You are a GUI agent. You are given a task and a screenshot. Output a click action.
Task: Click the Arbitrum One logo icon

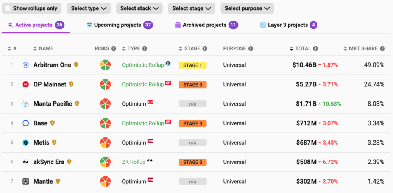coord(26,65)
